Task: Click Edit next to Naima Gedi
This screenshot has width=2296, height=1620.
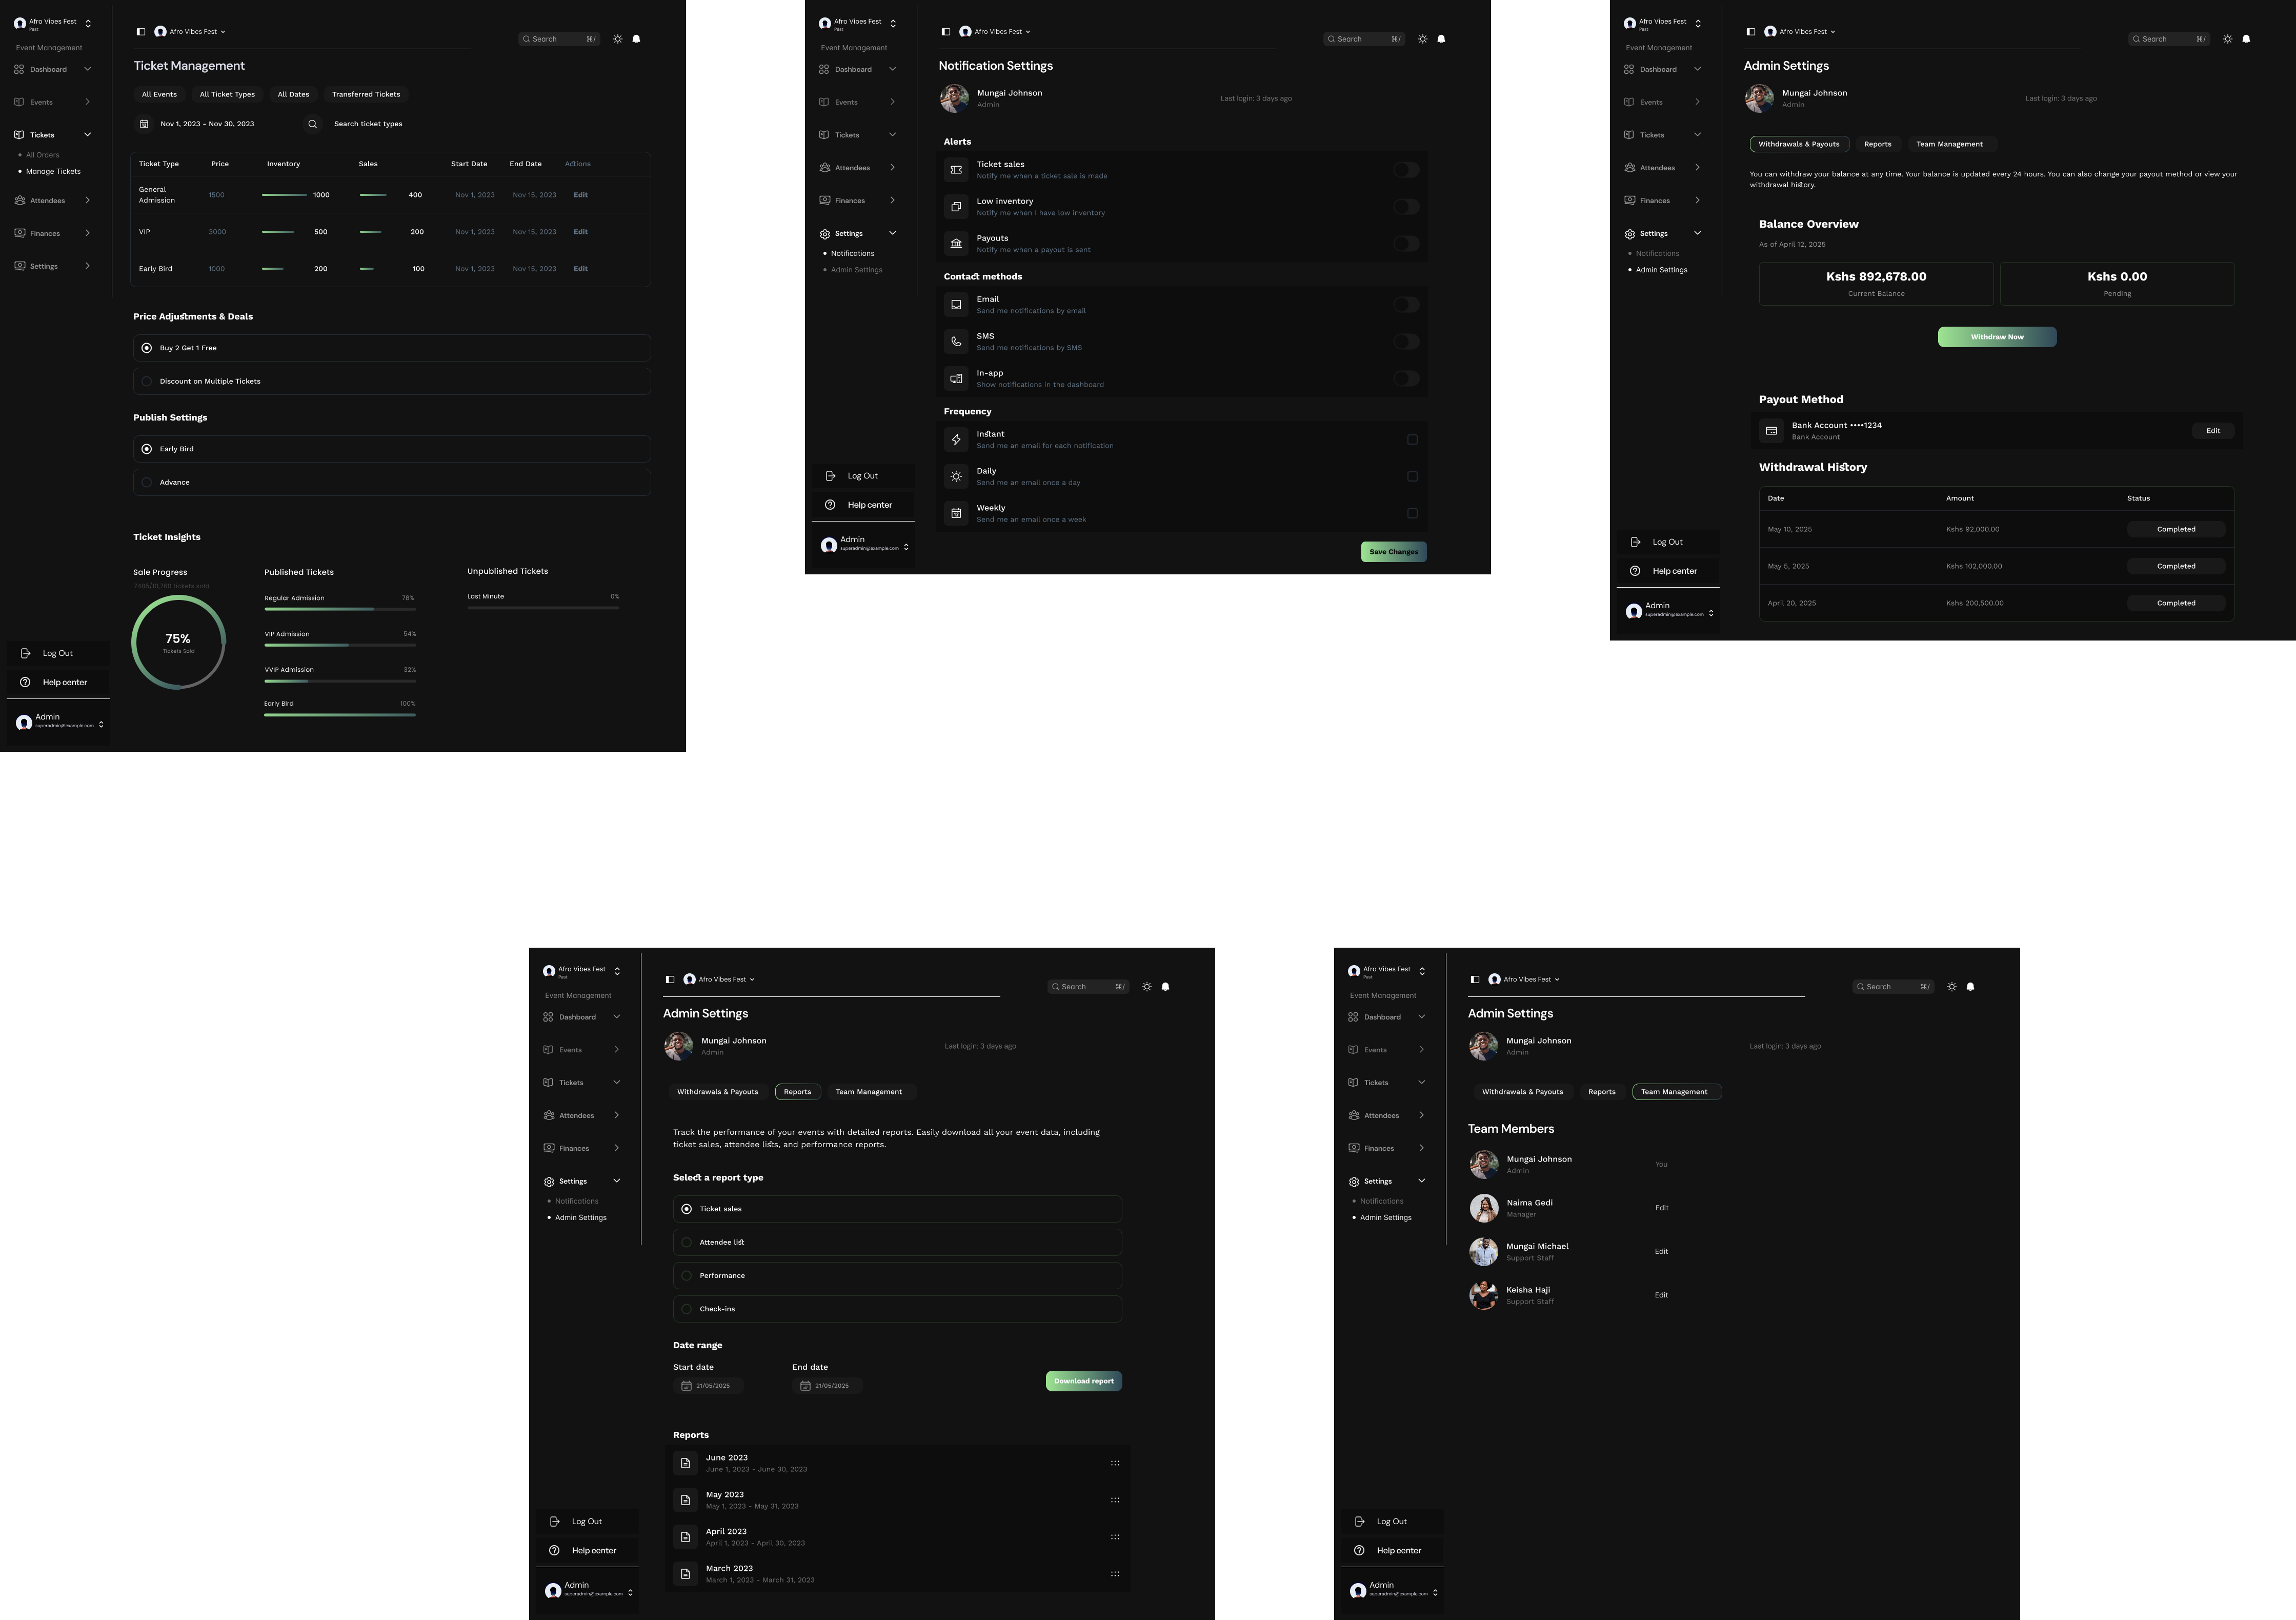Action: pos(1661,1208)
